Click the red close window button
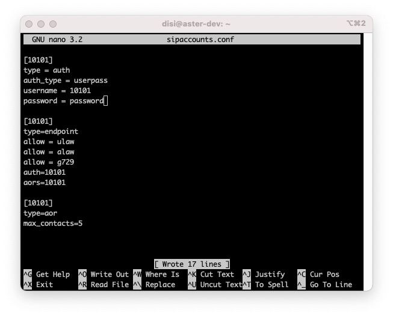This screenshot has height=316, width=393. 29,24
